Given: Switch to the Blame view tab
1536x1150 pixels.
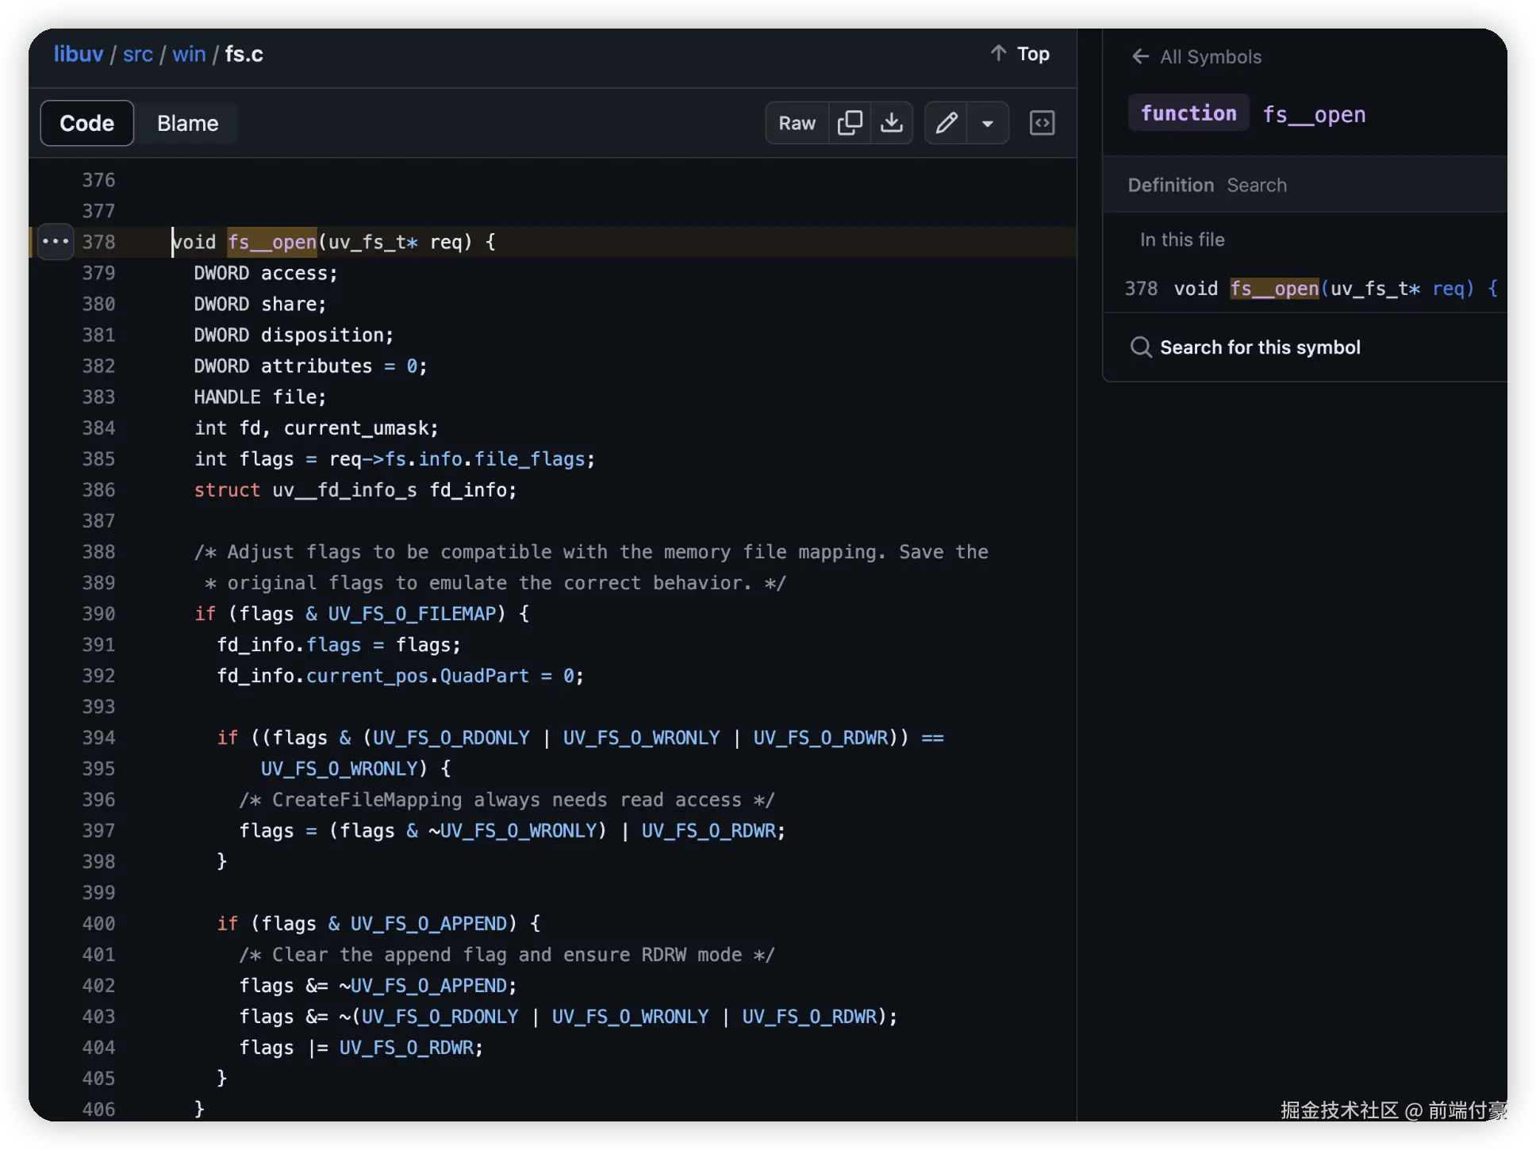Looking at the screenshot, I should pyautogui.click(x=187, y=123).
